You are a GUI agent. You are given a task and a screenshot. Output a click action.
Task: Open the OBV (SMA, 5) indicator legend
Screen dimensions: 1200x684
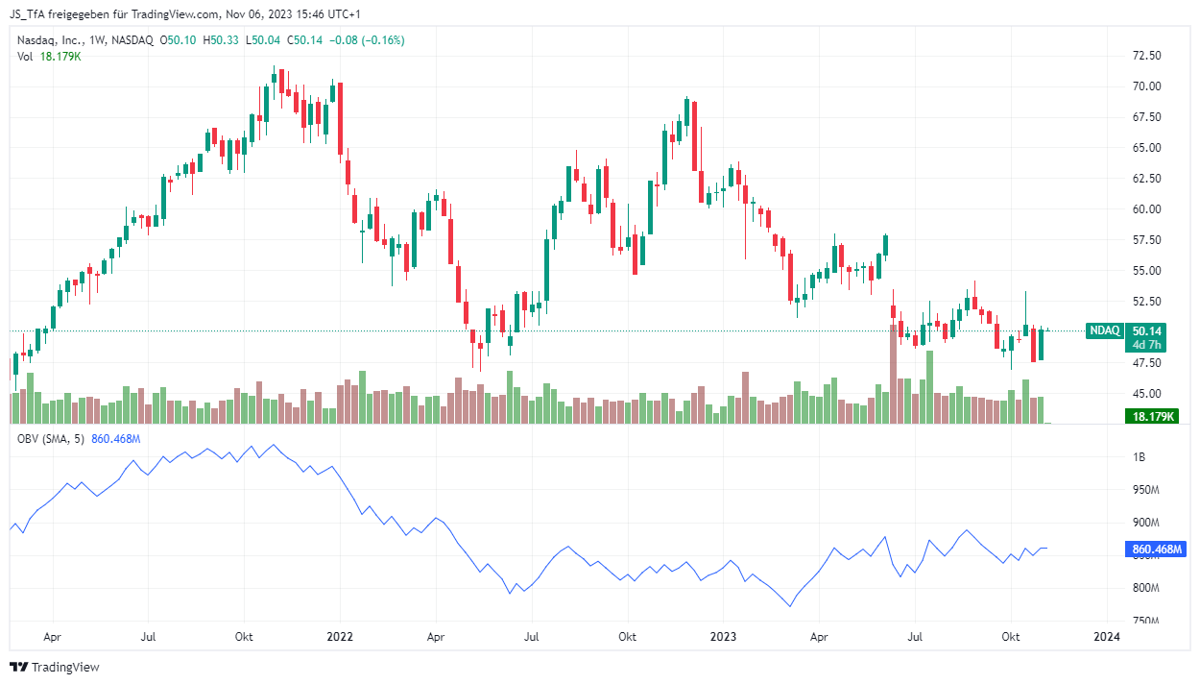coord(51,439)
